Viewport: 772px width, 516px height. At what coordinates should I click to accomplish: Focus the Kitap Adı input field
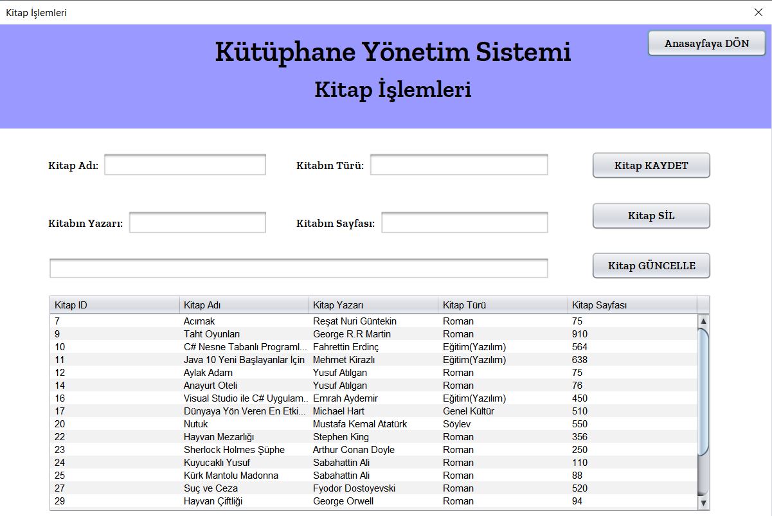click(185, 165)
